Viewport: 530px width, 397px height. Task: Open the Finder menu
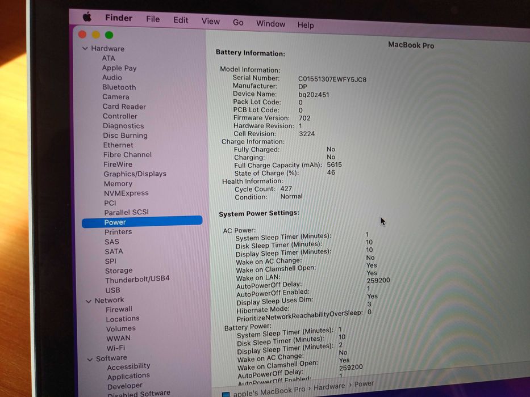pos(119,18)
